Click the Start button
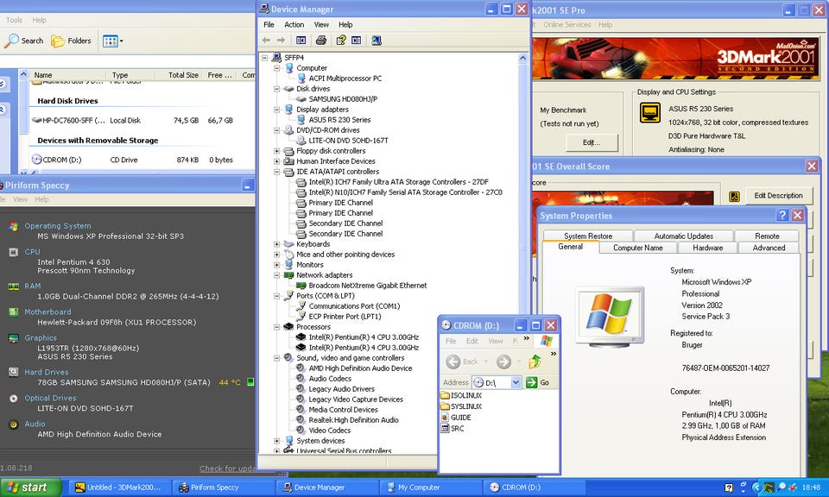 pyautogui.click(x=29, y=487)
